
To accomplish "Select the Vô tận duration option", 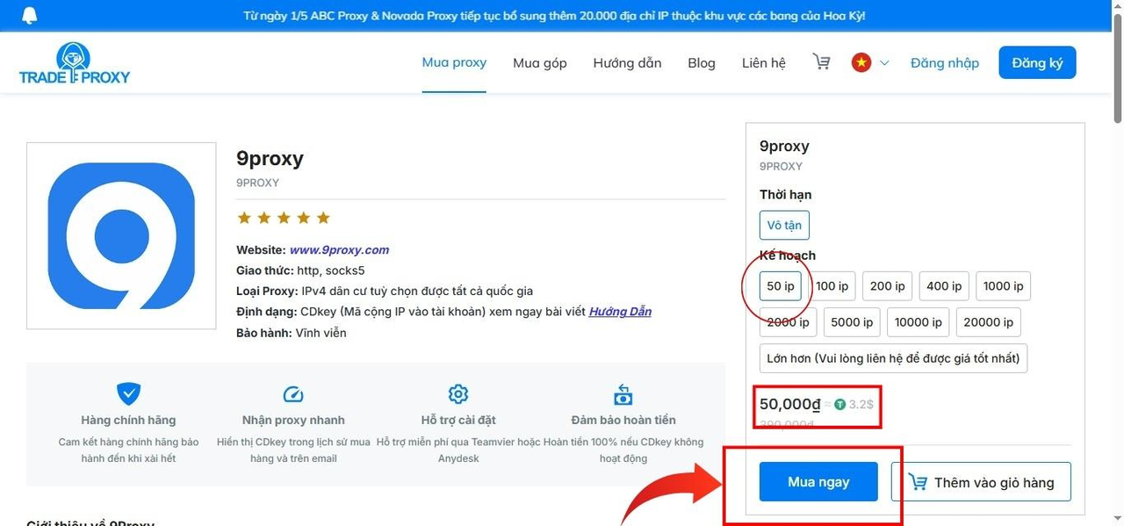I will coord(784,226).
